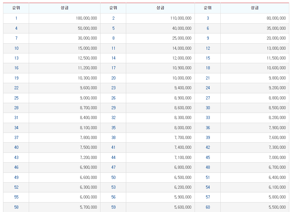Screen dimensions: 292x212
Task: Select the 6,400,000 amount
Action: [x=277, y=178]
